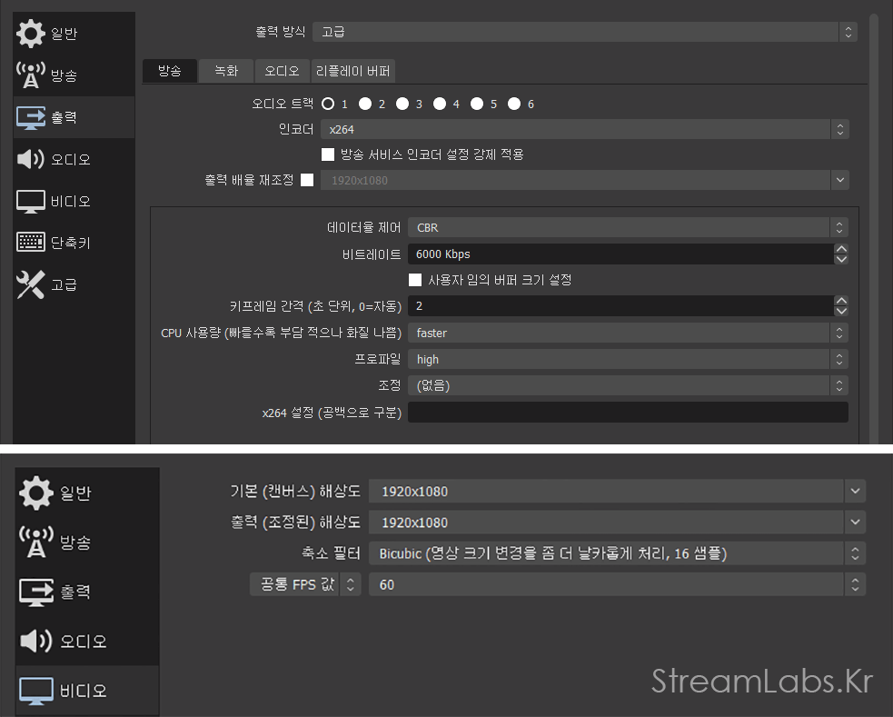Click the x264 설정 text field
The image size is (893, 717).
coord(627,413)
